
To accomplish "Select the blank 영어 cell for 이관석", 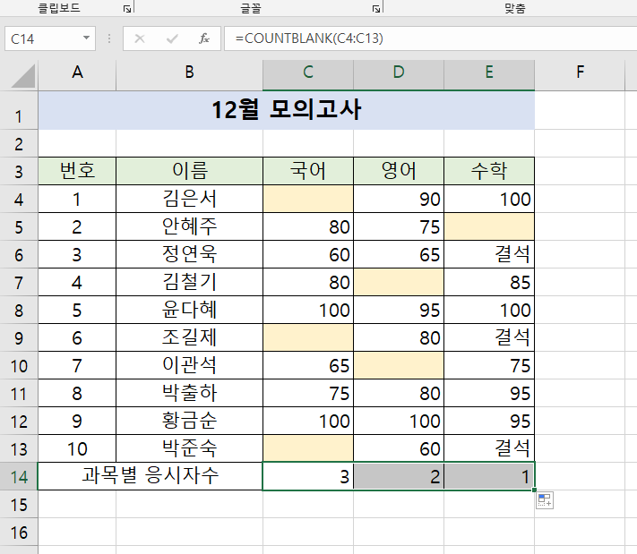I will click(x=399, y=365).
